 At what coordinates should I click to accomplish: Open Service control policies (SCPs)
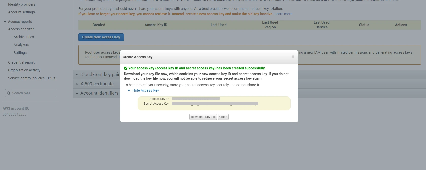coord(32,78)
